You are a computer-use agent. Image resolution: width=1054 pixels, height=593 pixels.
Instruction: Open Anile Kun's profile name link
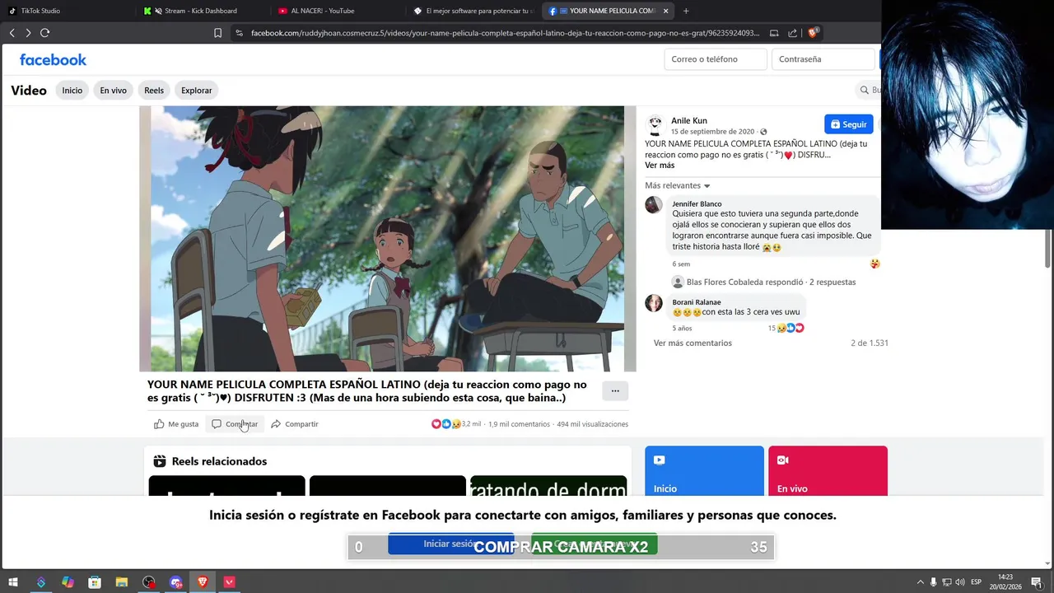[x=689, y=120]
